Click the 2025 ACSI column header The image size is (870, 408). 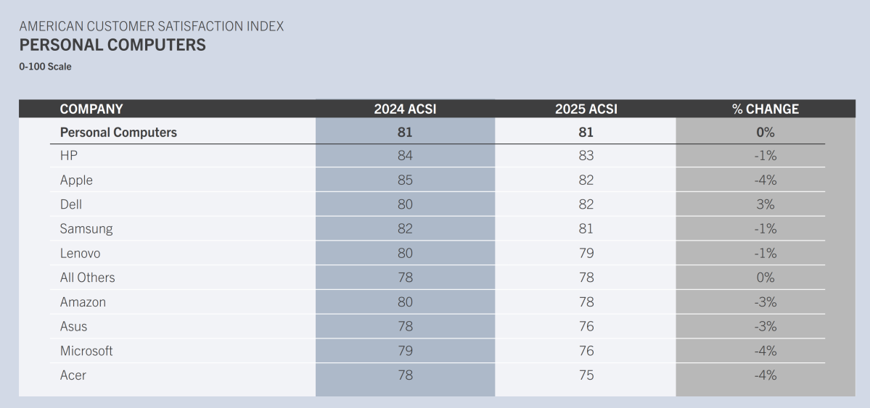(586, 109)
